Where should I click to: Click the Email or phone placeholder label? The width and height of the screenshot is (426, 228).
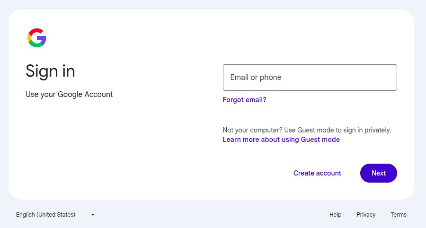click(256, 78)
